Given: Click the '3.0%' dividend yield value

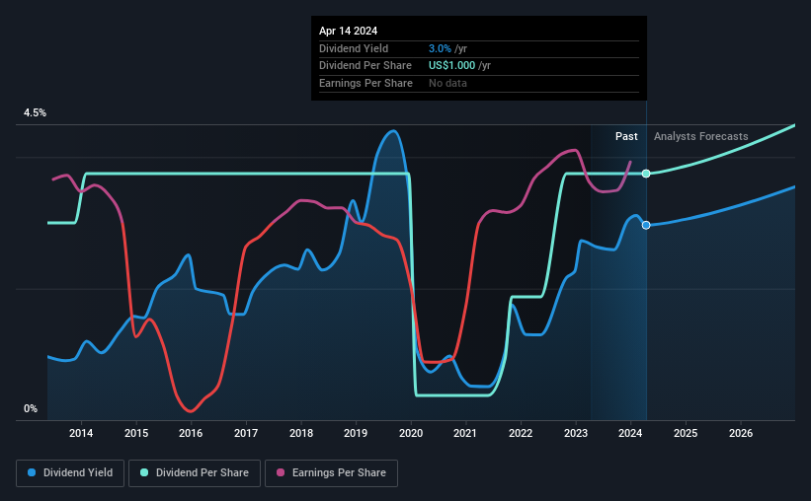Looking at the screenshot, I should (440, 48).
